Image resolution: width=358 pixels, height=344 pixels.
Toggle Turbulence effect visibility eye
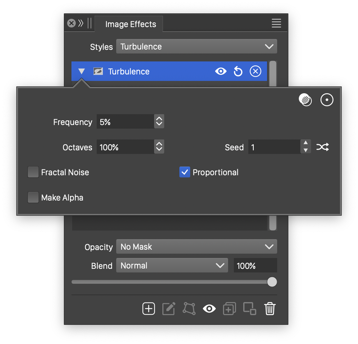coord(221,72)
